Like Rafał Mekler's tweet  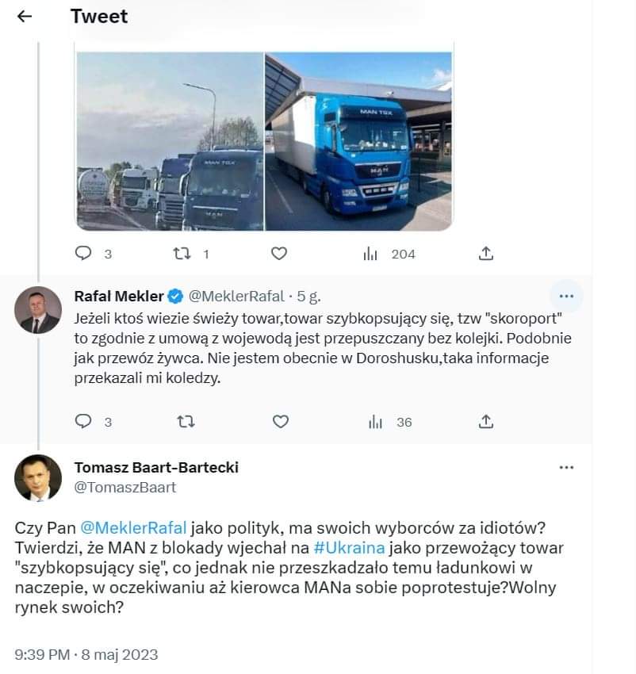(281, 422)
